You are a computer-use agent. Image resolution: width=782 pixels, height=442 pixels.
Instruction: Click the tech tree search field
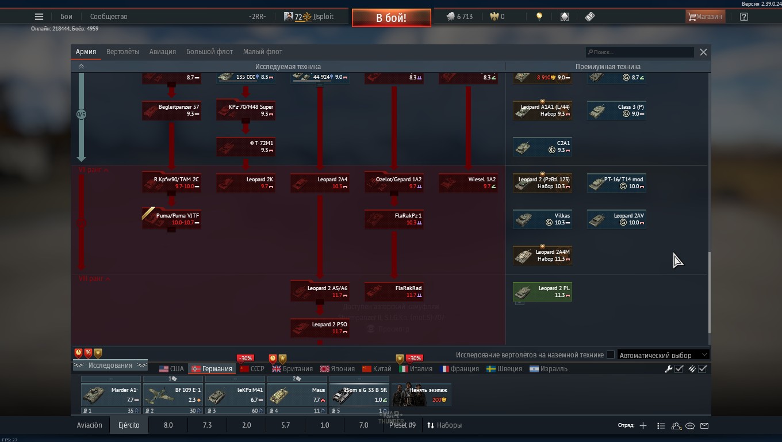[640, 52]
